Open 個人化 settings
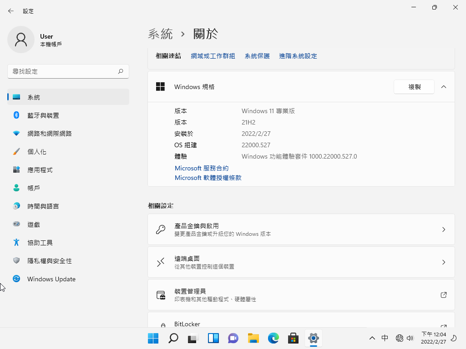466x349 pixels. pyautogui.click(x=68, y=152)
